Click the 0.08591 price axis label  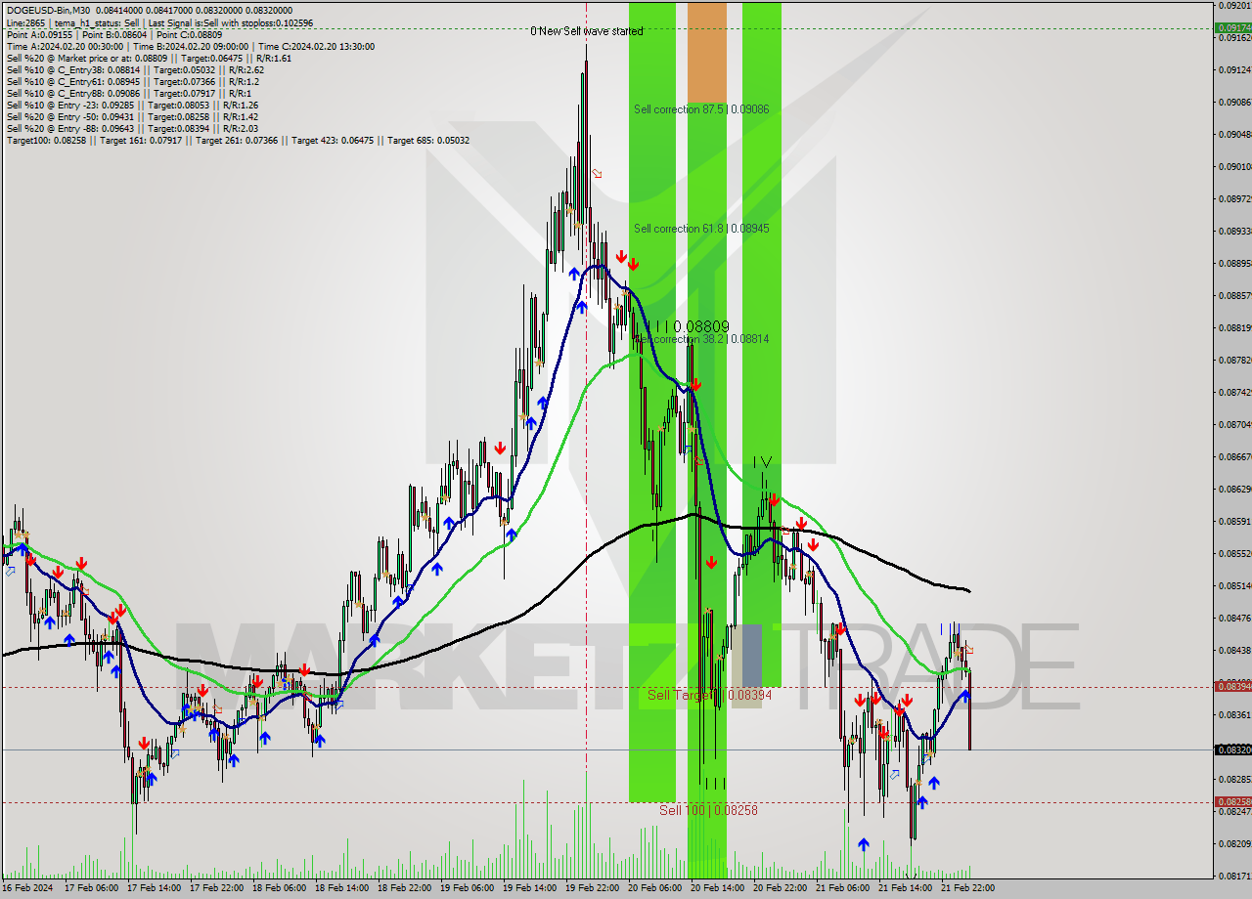[x=1235, y=521]
